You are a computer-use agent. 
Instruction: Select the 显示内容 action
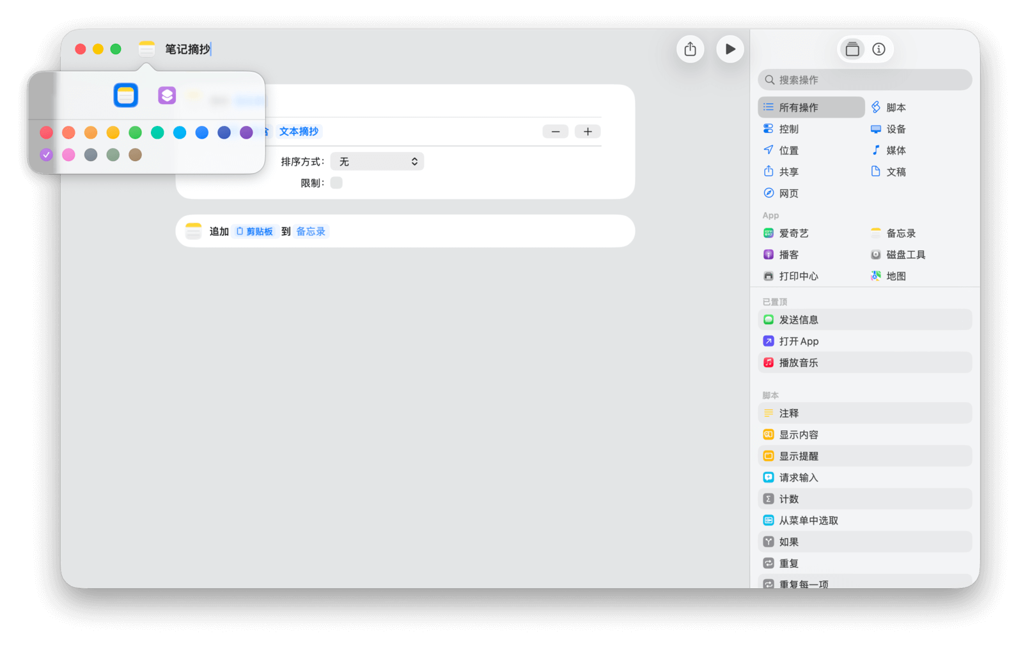click(x=865, y=435)
